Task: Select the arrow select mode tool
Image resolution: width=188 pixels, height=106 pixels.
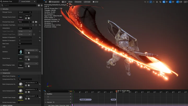Action: click(x=145, y=2)
